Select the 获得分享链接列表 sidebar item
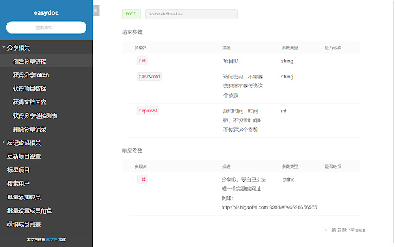The width and height of the screenshot is (395, 247). pos(35,115)
